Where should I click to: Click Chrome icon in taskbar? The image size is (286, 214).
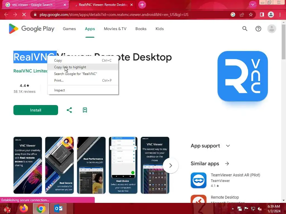pos(41,208)
